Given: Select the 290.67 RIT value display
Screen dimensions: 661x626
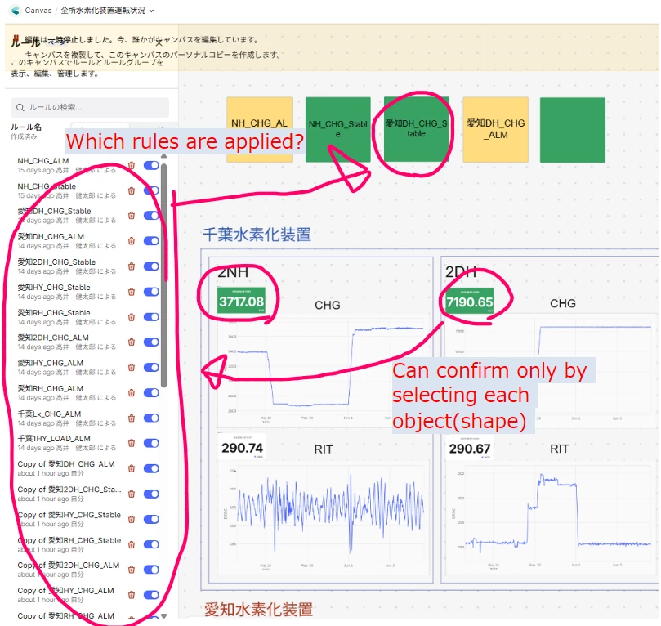Looking at the screenshot, I should coord(470,448).
